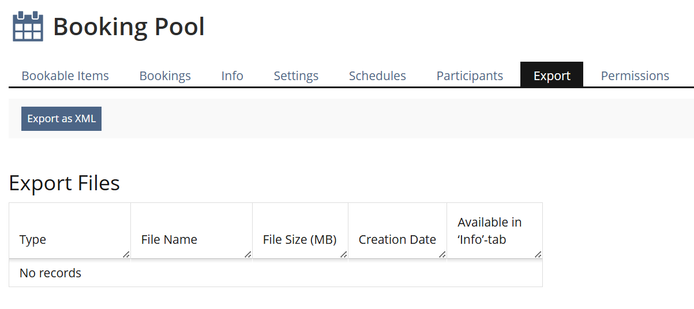
Task: Select the Schedules tab
Action: 377,76
